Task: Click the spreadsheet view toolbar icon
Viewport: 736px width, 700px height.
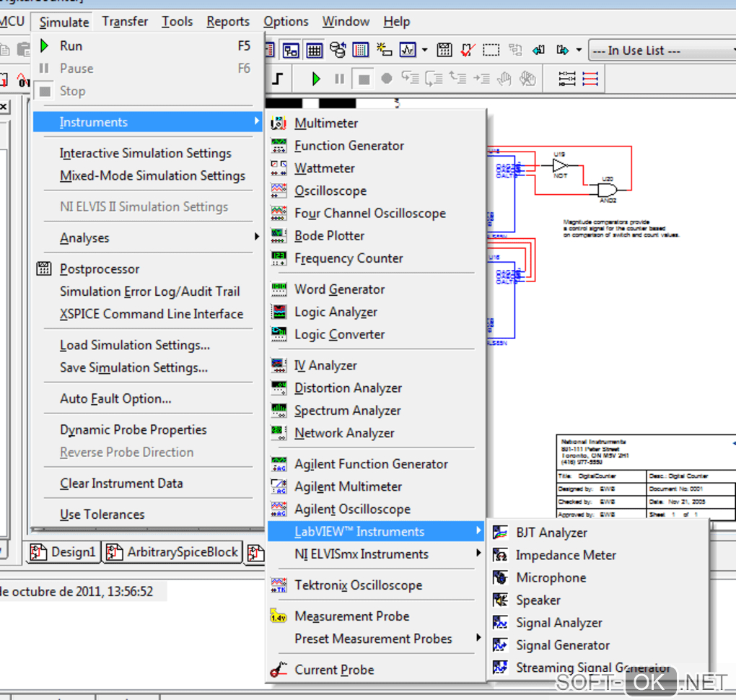Action: pos(314,50)
